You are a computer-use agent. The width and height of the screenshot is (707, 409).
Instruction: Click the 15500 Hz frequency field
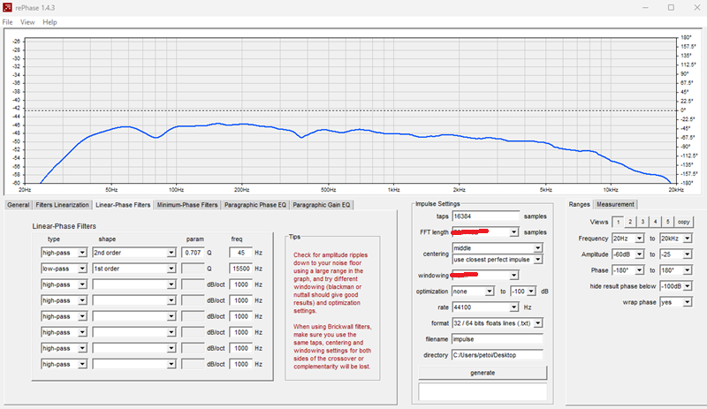coord(240,269)
